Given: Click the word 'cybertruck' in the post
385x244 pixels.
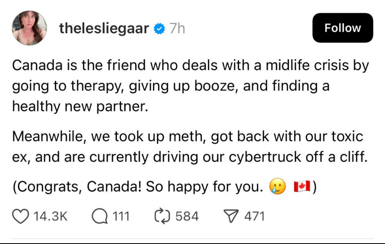Looking at the screenshot, I should [265, 157].
